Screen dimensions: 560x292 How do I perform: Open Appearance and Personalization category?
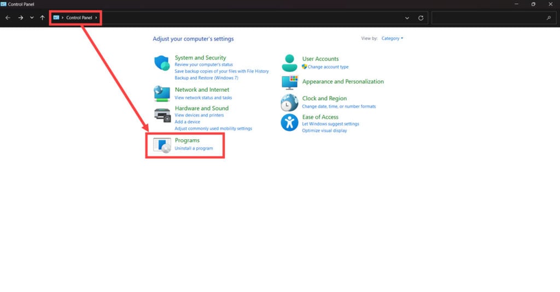coord(343,81)
